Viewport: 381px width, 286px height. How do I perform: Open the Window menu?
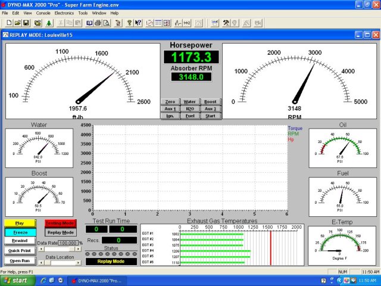point(99,13)
